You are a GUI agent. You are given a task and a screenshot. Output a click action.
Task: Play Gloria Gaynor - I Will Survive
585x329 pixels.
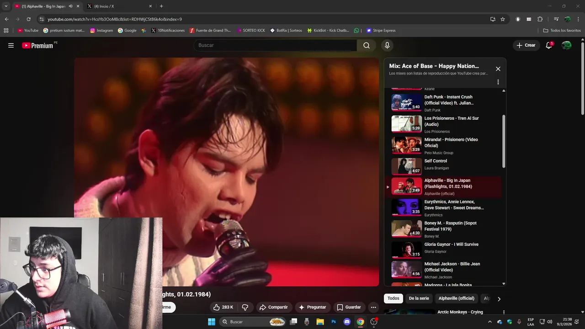pyautogui.click(x=443, y=250)
